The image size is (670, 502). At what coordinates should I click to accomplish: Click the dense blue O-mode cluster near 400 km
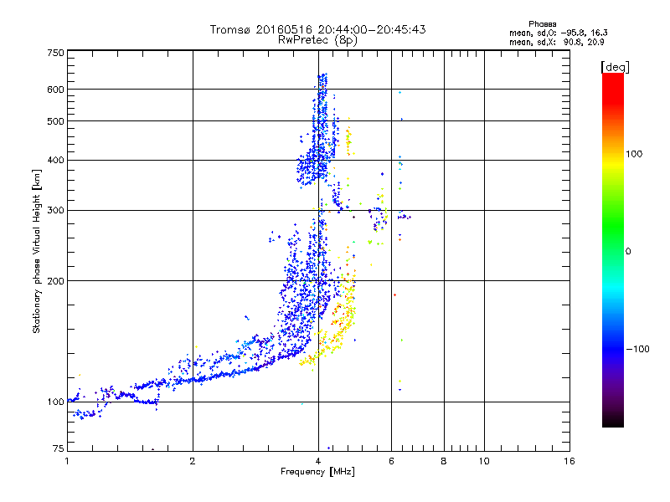point(312,166)
